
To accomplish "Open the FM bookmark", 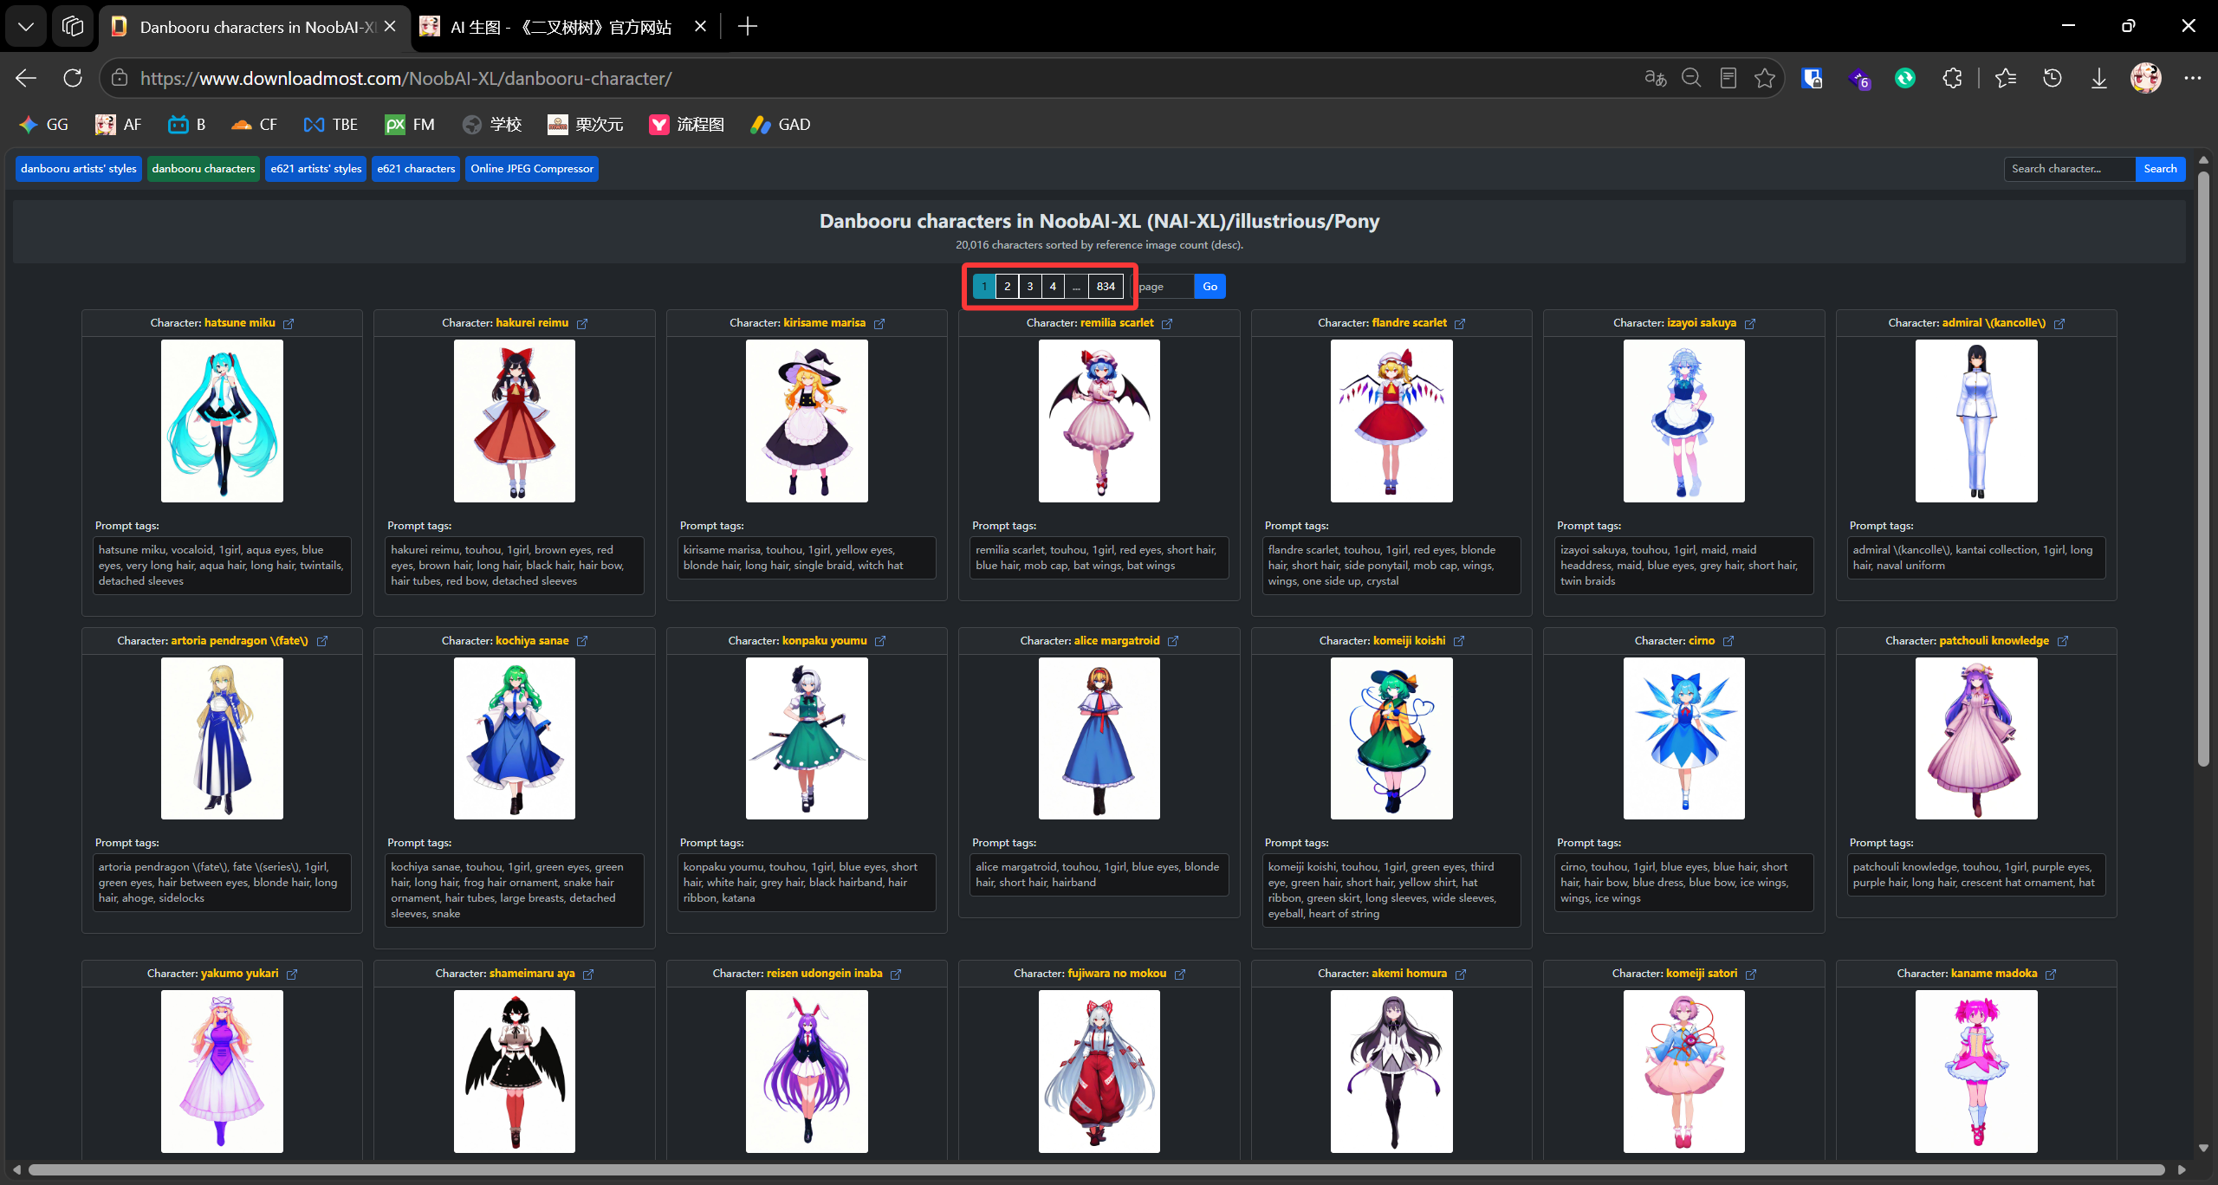I will pyautogui.click(x=409, y=125).
